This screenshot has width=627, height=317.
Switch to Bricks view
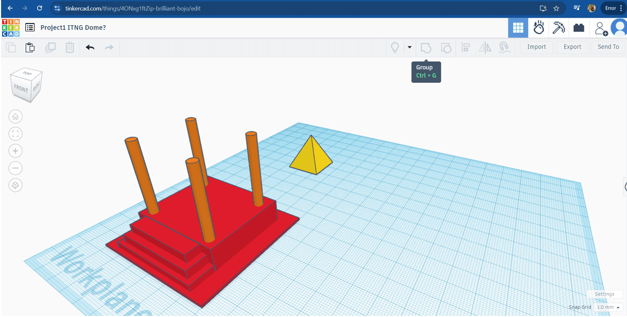point(579,27)
